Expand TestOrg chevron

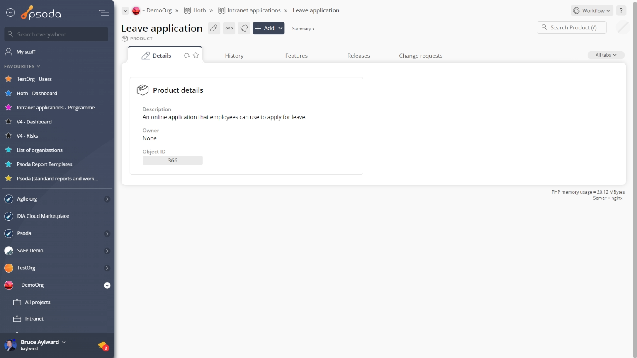[x=107, y=268]
